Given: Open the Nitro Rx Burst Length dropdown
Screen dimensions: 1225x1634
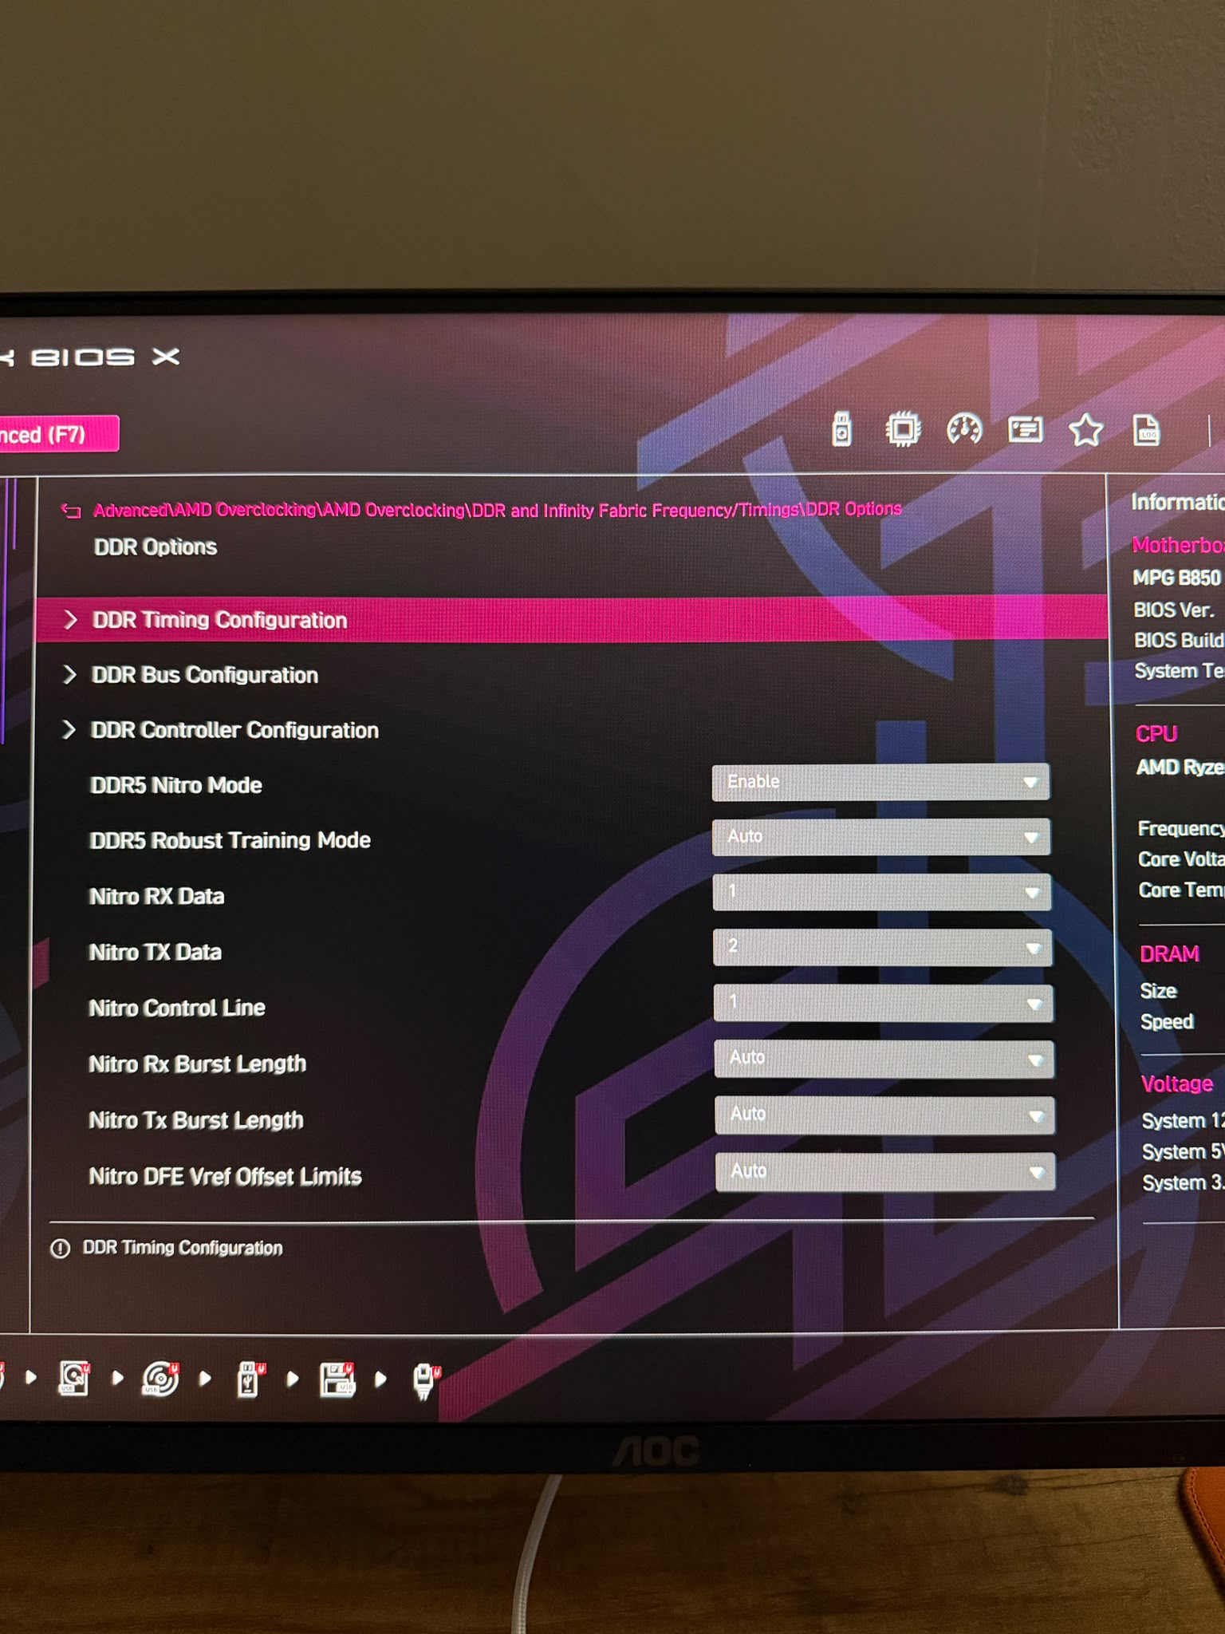Looking at the screenshot, I should tap(884, 1059).
